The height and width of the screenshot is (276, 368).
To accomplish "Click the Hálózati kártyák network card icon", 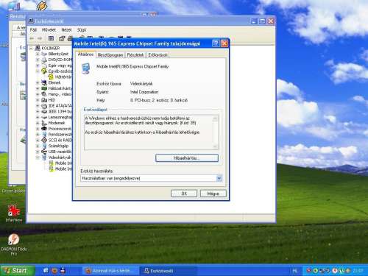I will click(x=44, y=88).
